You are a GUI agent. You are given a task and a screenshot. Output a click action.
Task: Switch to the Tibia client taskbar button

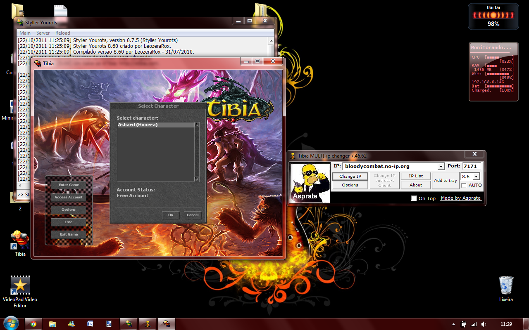pos(167,324)
